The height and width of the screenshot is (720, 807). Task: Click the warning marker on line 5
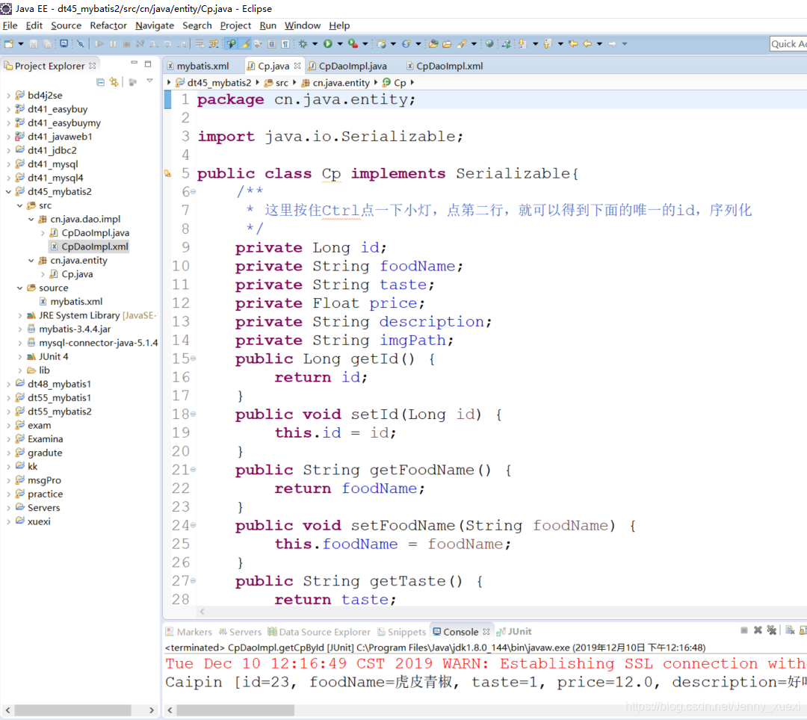167,173
